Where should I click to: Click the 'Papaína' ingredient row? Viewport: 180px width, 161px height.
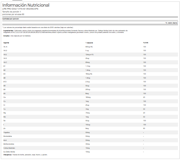(x=6, y=132)
